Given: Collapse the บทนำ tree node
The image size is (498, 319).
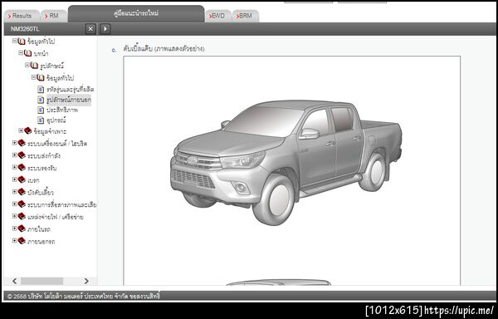Looking at the screenshot, I should (21, 52).
